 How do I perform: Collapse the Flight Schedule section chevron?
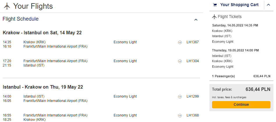pyautogui.click(x=196, y=20)
